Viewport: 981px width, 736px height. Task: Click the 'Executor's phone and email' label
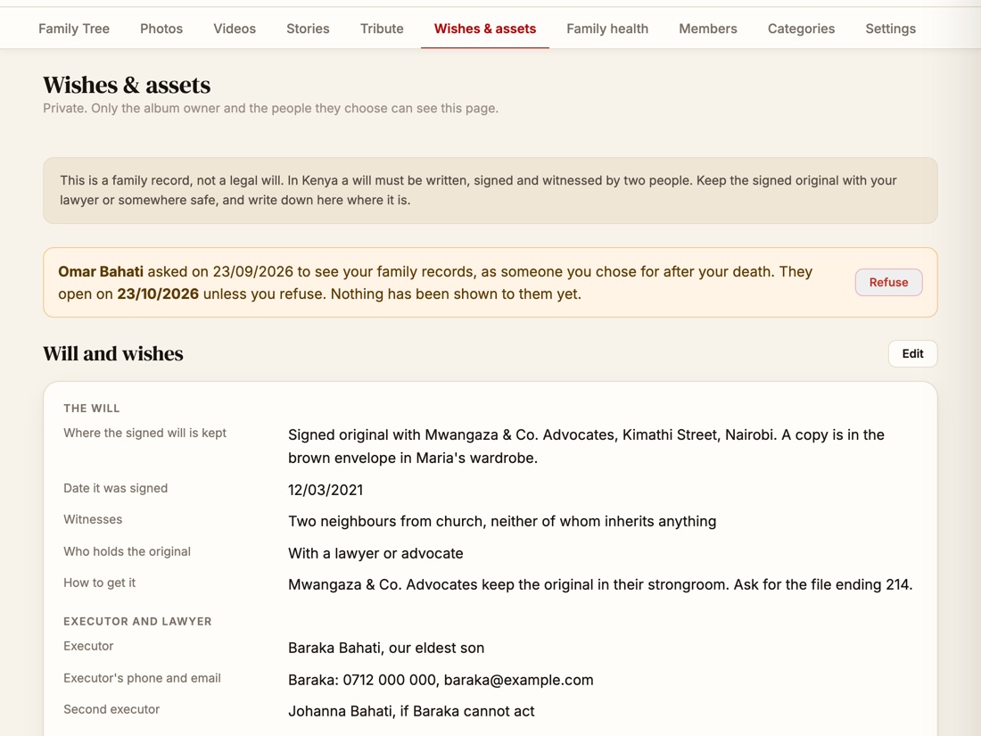point(142,678)
